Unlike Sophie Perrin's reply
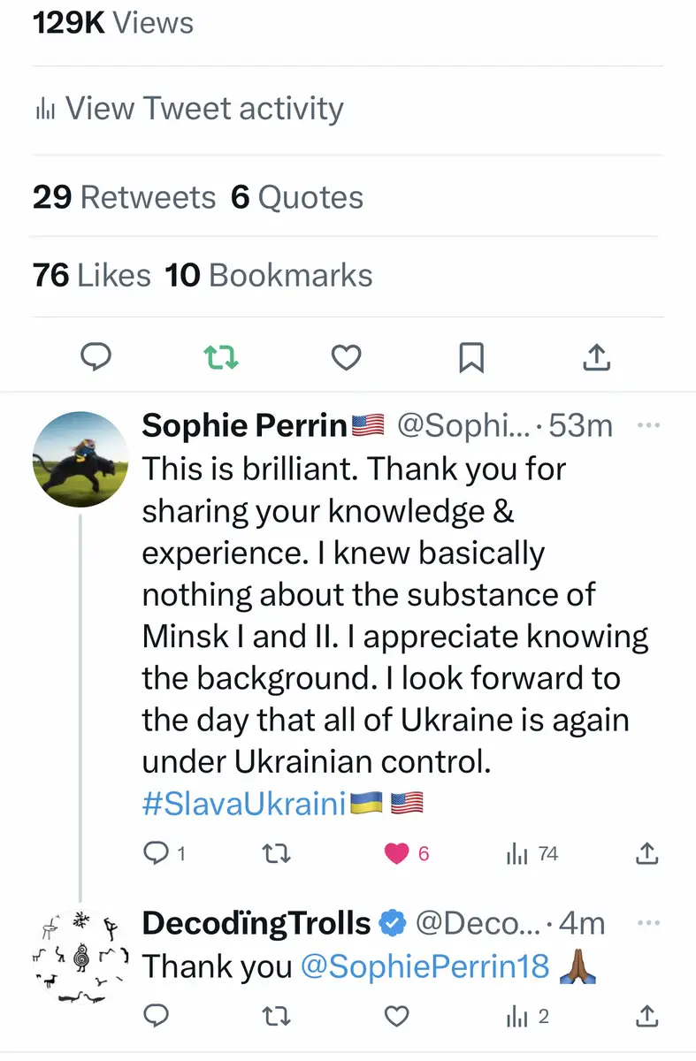The height and width of the screenshot is (1061, 696). [398, 853]
